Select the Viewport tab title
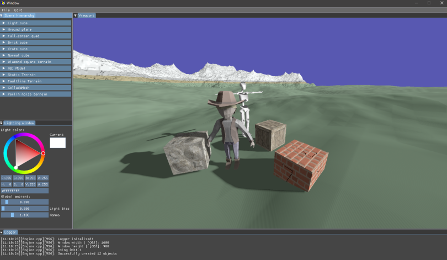447x260 pixels. pos(87,15)
